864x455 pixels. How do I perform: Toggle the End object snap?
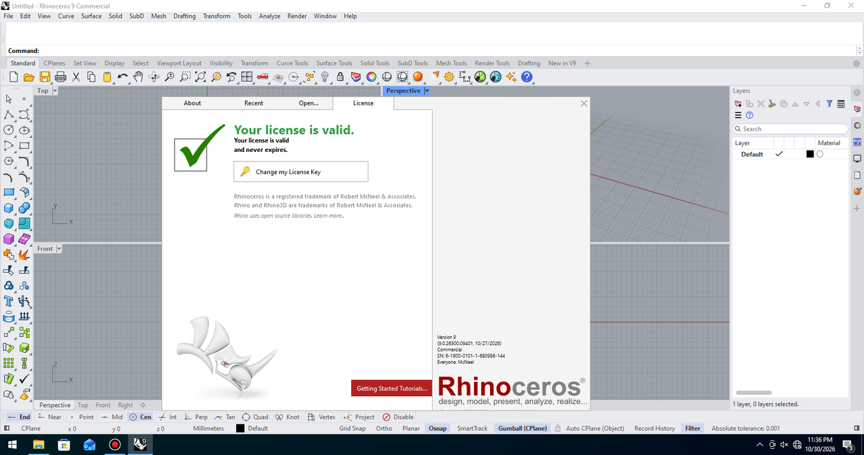tap(19, 417)
